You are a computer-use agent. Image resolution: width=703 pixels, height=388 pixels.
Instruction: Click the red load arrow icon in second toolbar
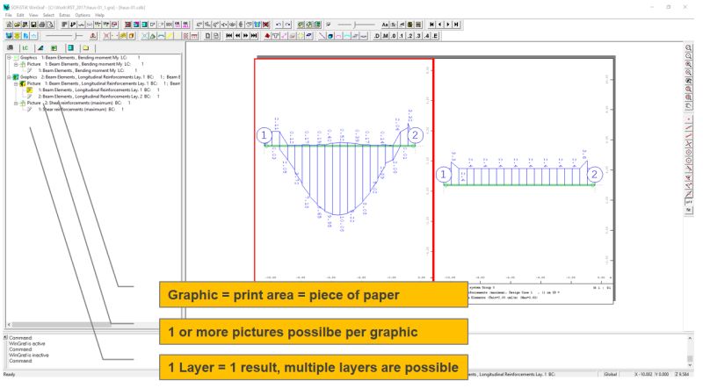pyautogui.click(x=267, y=36)
